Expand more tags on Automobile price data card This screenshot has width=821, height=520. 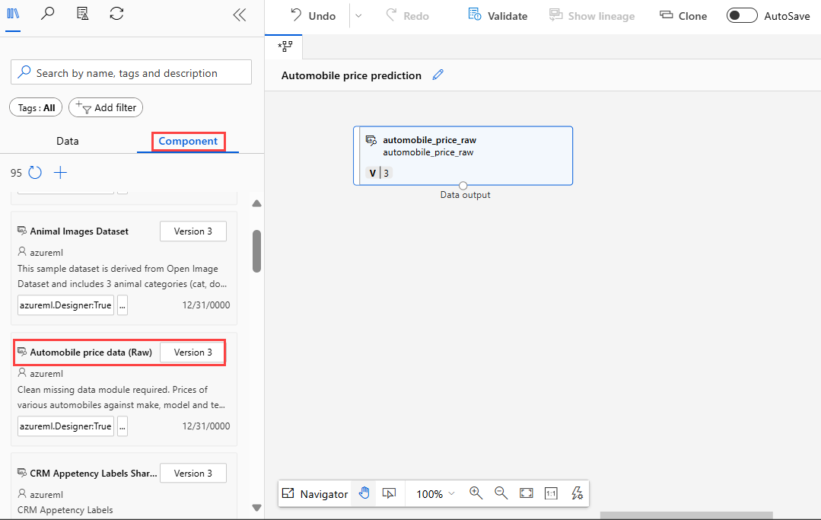pyautogui.click(x=123, y=426)
